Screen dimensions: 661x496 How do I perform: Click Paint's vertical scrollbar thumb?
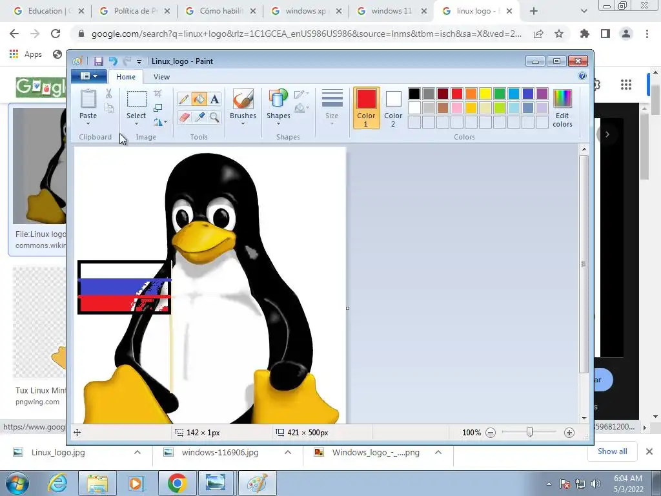pyautogui.click(x=584, y=264)
